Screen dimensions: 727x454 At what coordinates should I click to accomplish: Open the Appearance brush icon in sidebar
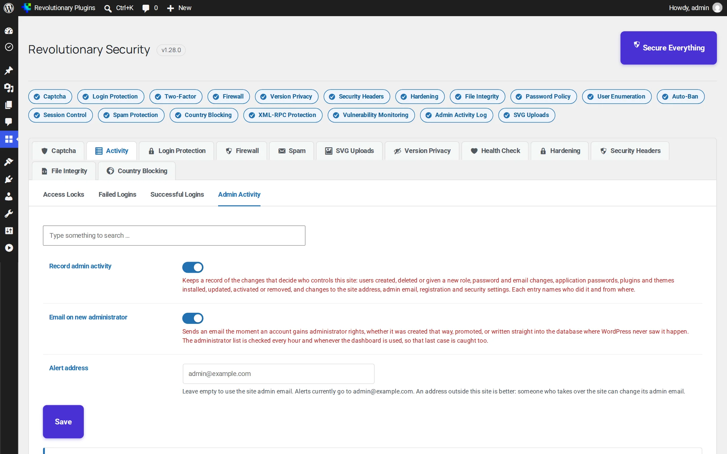tap(9, 162)
